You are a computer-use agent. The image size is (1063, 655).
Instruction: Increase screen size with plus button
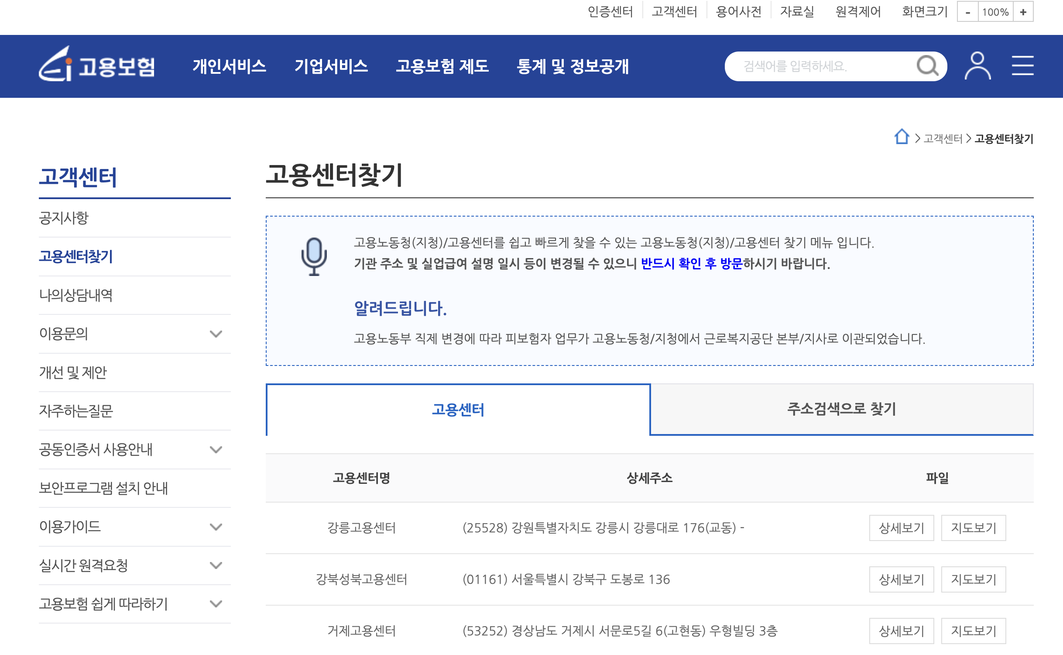(x=1023, y=12)
